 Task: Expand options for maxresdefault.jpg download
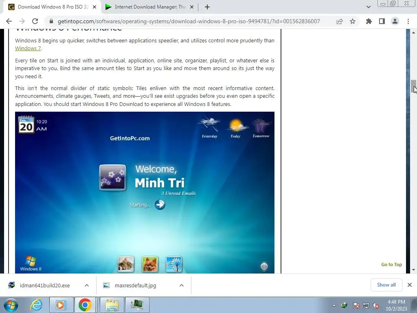(182, 285)
